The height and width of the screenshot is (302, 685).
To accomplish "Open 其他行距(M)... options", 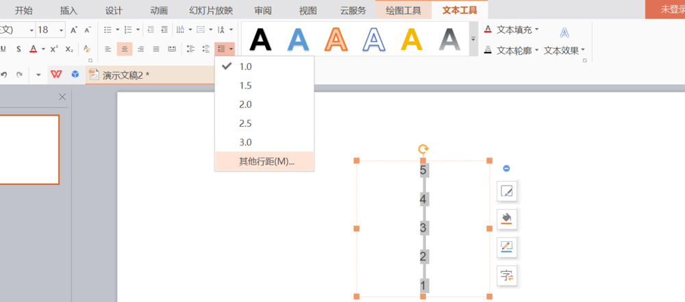I will pyautogui.click(x=264, y=161).
